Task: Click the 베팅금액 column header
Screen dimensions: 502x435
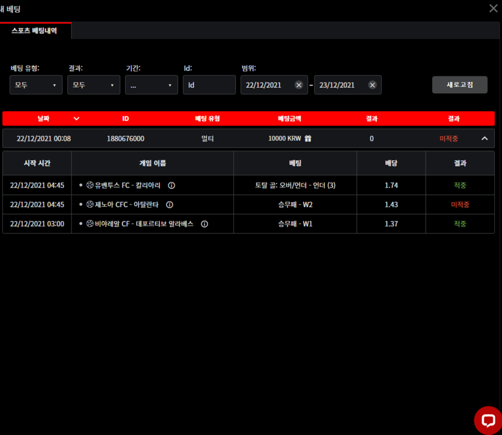Action: pos(289,119)
